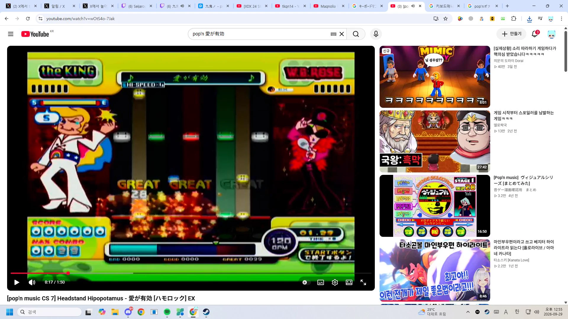Open Steam from the taskbar

pyautogui.click(x=206, y=312)
